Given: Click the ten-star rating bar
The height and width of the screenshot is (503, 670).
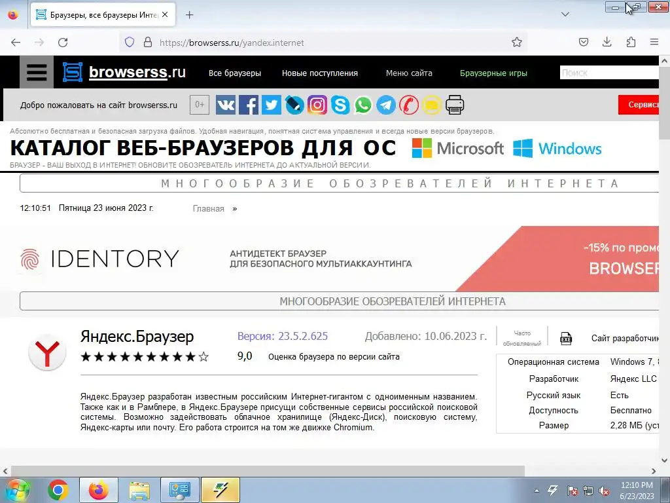Looking at the screenshot, I should pos(145,356).
